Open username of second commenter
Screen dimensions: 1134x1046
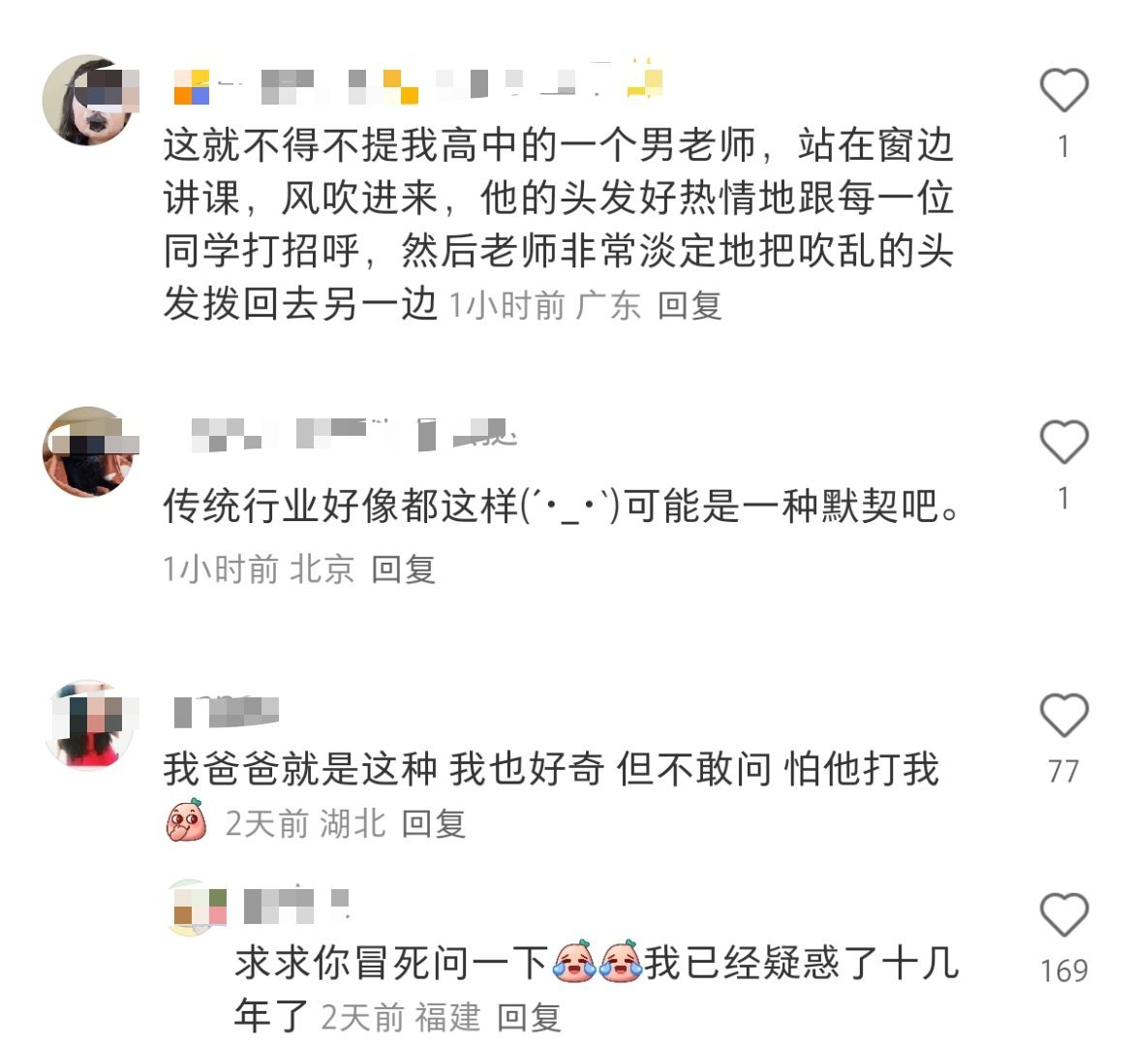(354, 434)
